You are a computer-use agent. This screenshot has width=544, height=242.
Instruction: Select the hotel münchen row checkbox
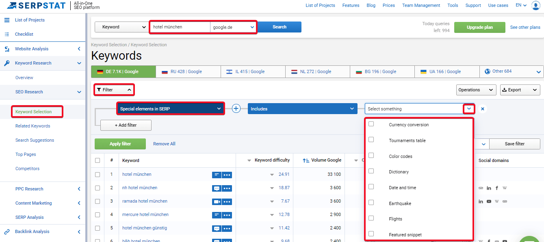(x=98, y=175)
